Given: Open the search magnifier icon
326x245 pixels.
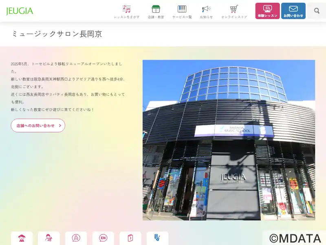Looking at the screenshot, I should [317, 11].
